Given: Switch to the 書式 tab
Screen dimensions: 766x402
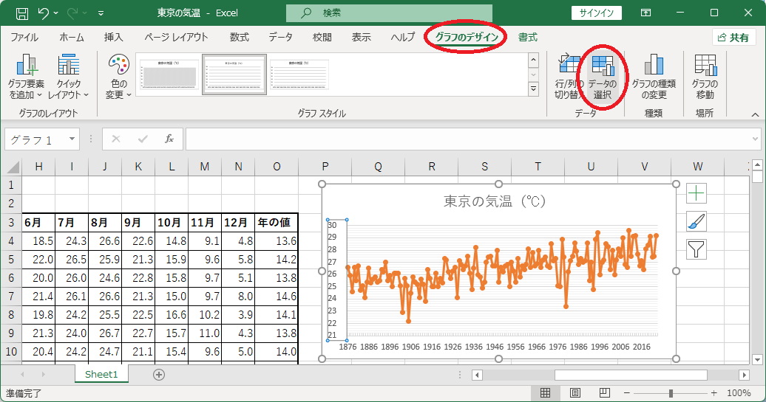Looking at the screenshot, I should [x=528, y=38].
